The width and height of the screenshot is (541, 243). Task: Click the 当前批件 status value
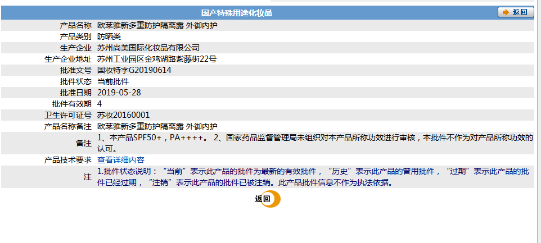click(x=113, y=81)
